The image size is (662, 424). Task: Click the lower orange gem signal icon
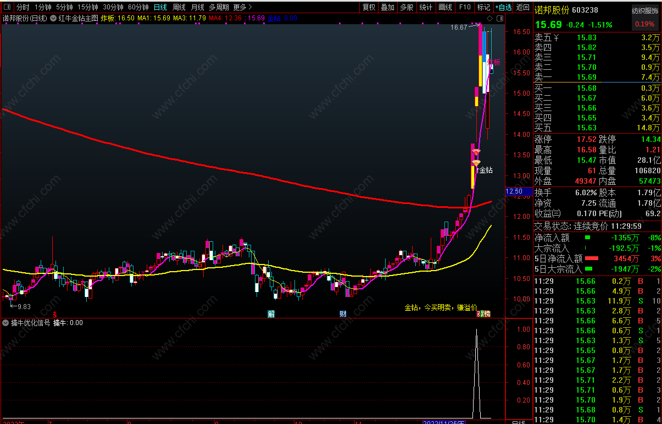[476, 163]
